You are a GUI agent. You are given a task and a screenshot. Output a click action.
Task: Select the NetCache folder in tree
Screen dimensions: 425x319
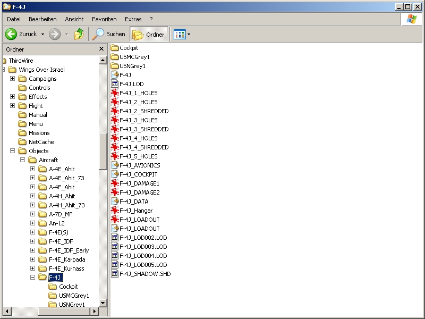(x=41, y=142)
